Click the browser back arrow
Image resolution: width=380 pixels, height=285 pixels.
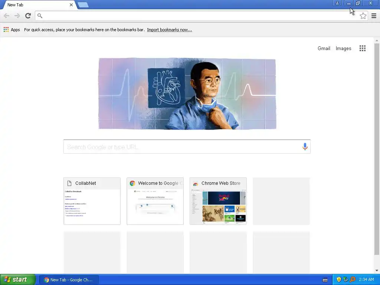click(x=7, y=16)
